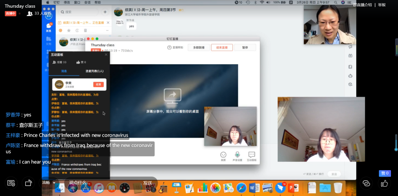Click the cube icon in DingTalk right sidebar
Viewport: 398px width, 196px height.
[350, 84]
